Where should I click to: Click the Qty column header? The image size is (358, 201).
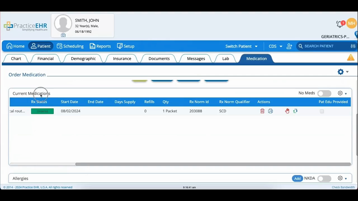click(x=166, y=102)
